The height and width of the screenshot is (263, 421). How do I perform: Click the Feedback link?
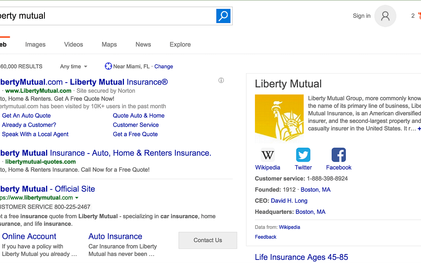[265, 237]
